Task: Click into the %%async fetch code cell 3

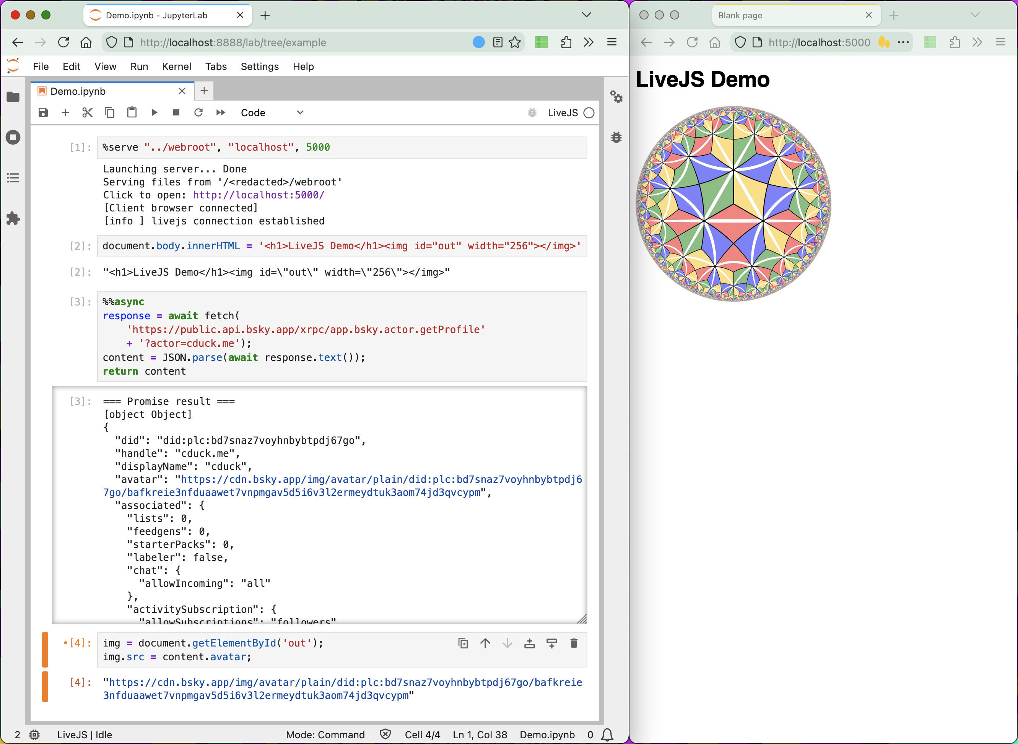Action: coord(342,336)
